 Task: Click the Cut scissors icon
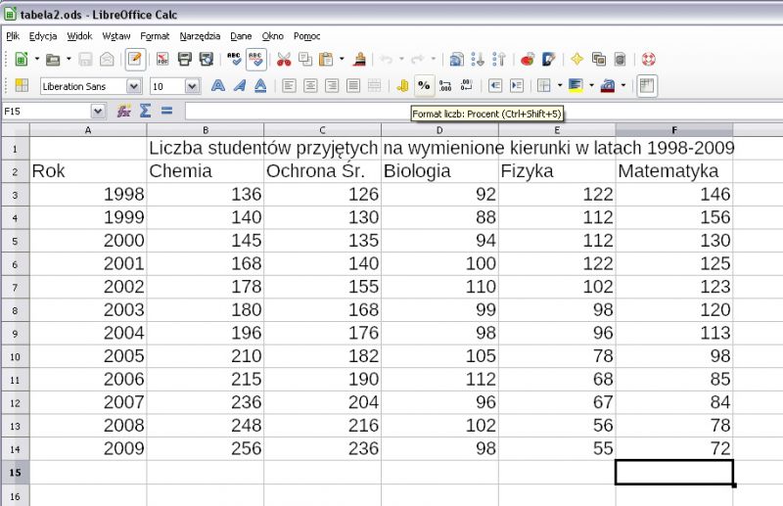[284, 60]
